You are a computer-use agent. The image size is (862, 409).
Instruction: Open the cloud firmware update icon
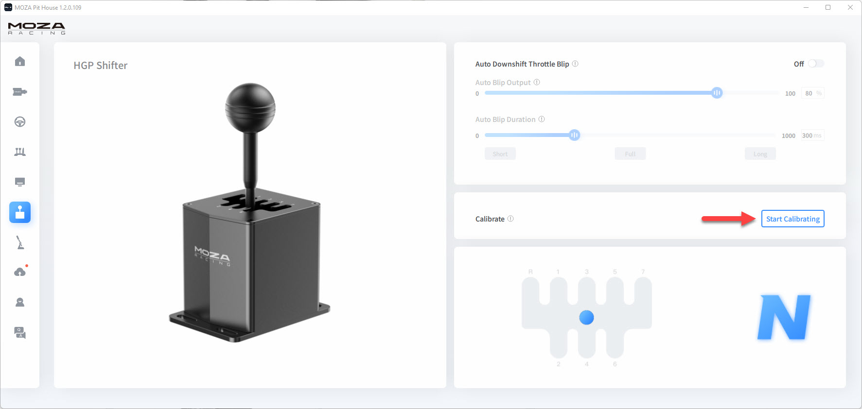coord(20,273)
